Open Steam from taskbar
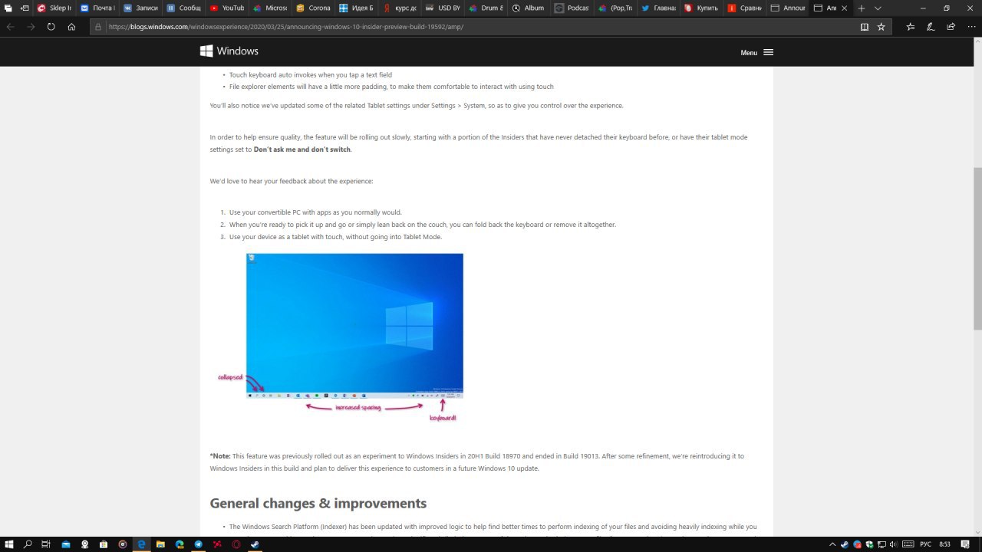 [255, 544]
